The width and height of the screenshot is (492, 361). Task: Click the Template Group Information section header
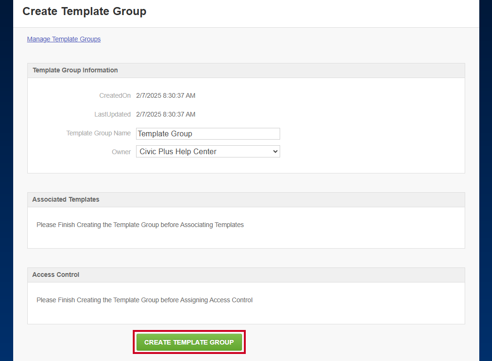tap(246, 71)
